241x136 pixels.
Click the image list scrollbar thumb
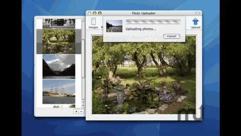83,59
